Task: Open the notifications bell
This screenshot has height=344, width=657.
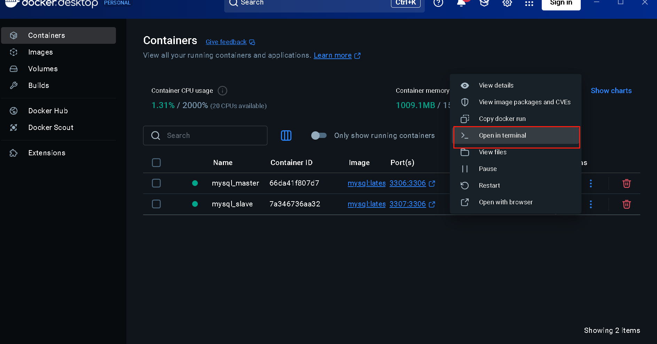Action: 461,3
